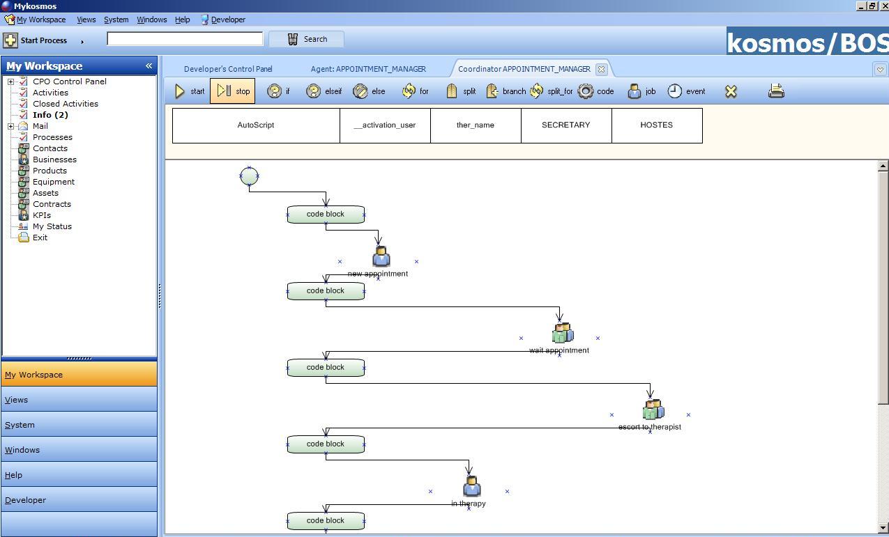Image resolution: width=889 pixels, height=537 pixels.
Task: Insert a branch element
Action: pyautogui.click(x=505, y=91)
